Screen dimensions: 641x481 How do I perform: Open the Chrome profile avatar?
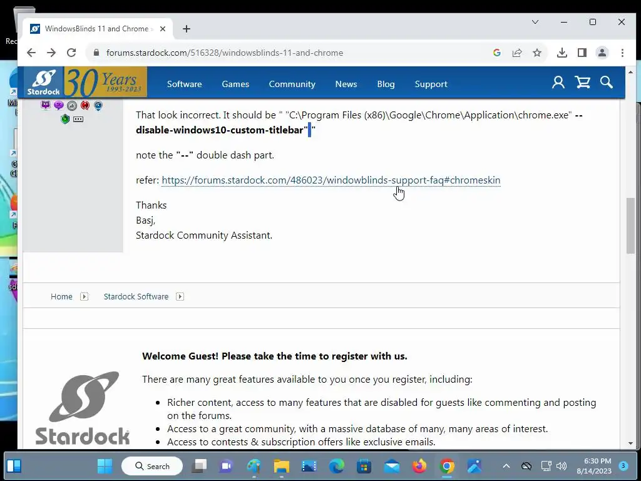pos(602,53)
